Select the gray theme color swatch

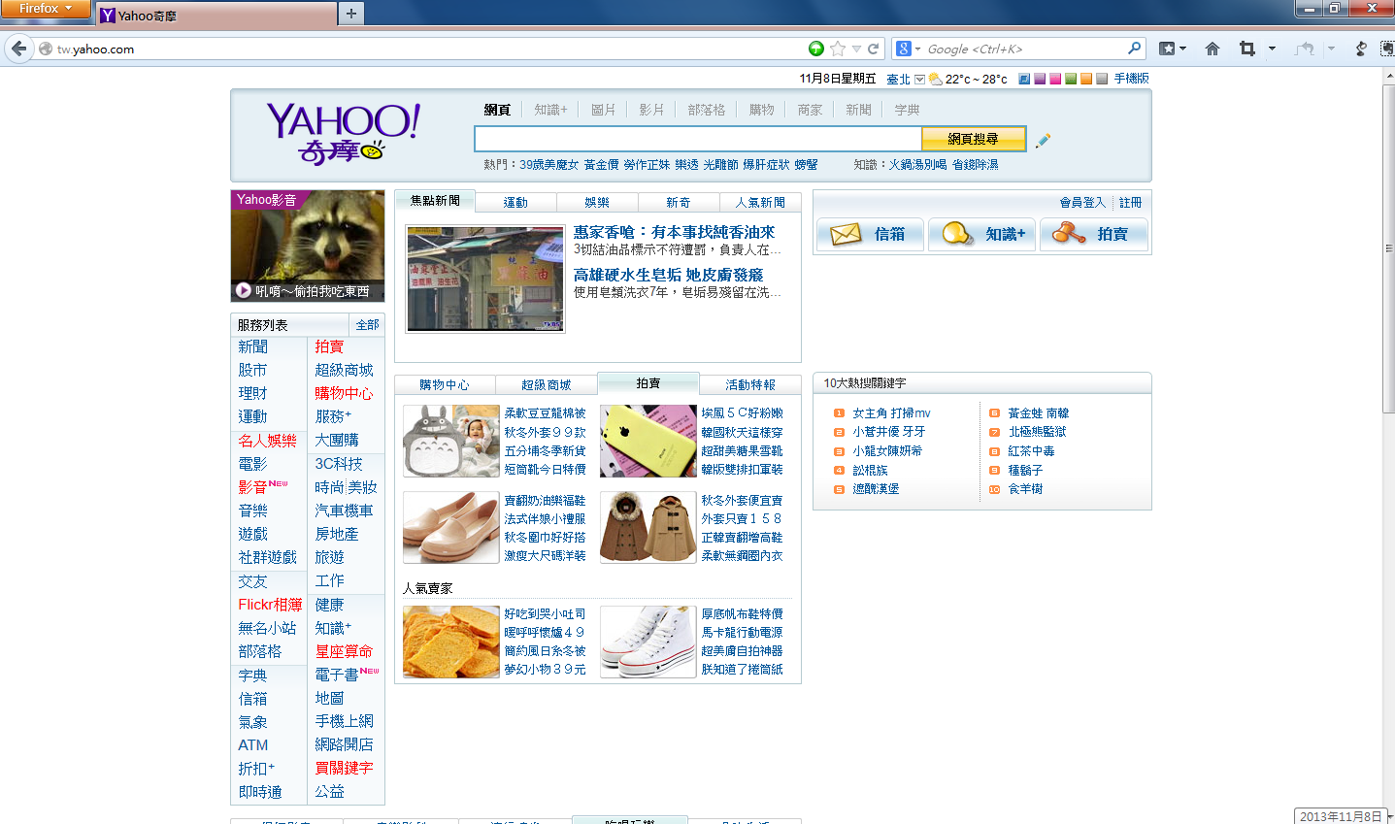point(1102,79)
